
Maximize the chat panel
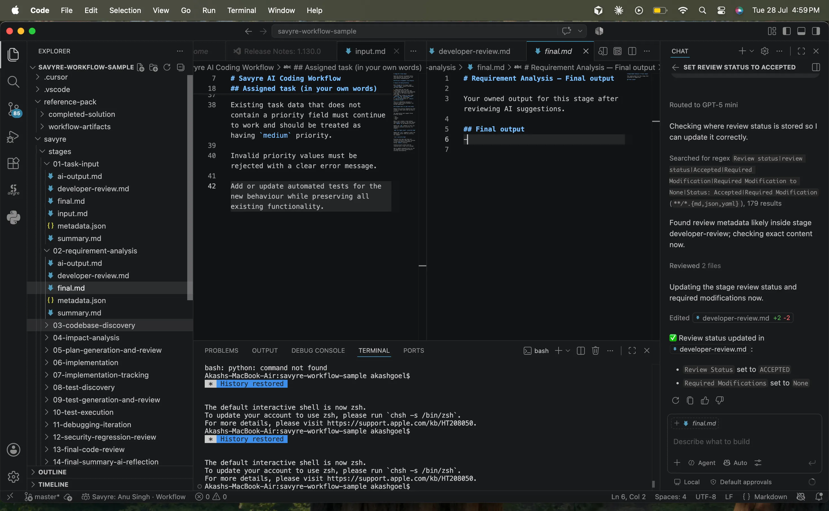tap(801, 51)
